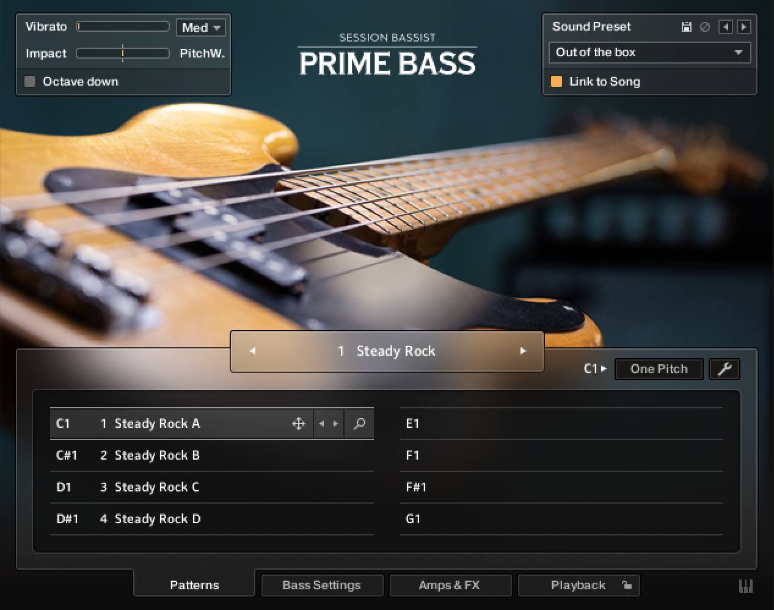The image size is (774, 610).
Task: Enable the Octave down option
Action: coord(29,81)
